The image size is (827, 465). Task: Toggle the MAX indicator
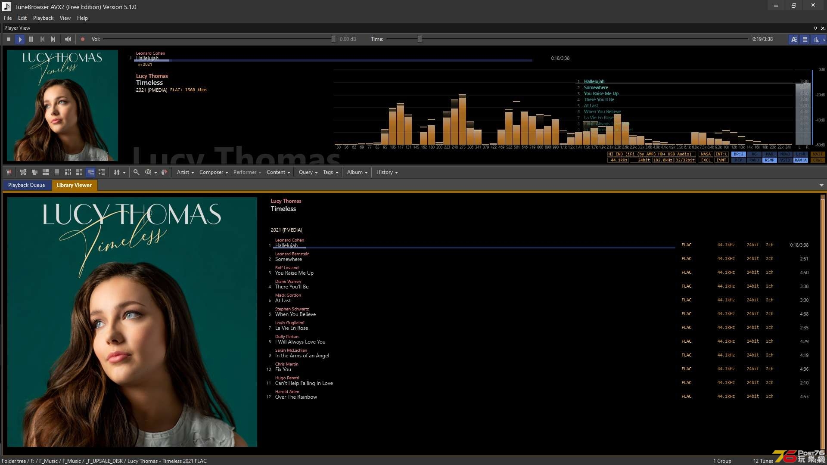click(x=770, y=154)
